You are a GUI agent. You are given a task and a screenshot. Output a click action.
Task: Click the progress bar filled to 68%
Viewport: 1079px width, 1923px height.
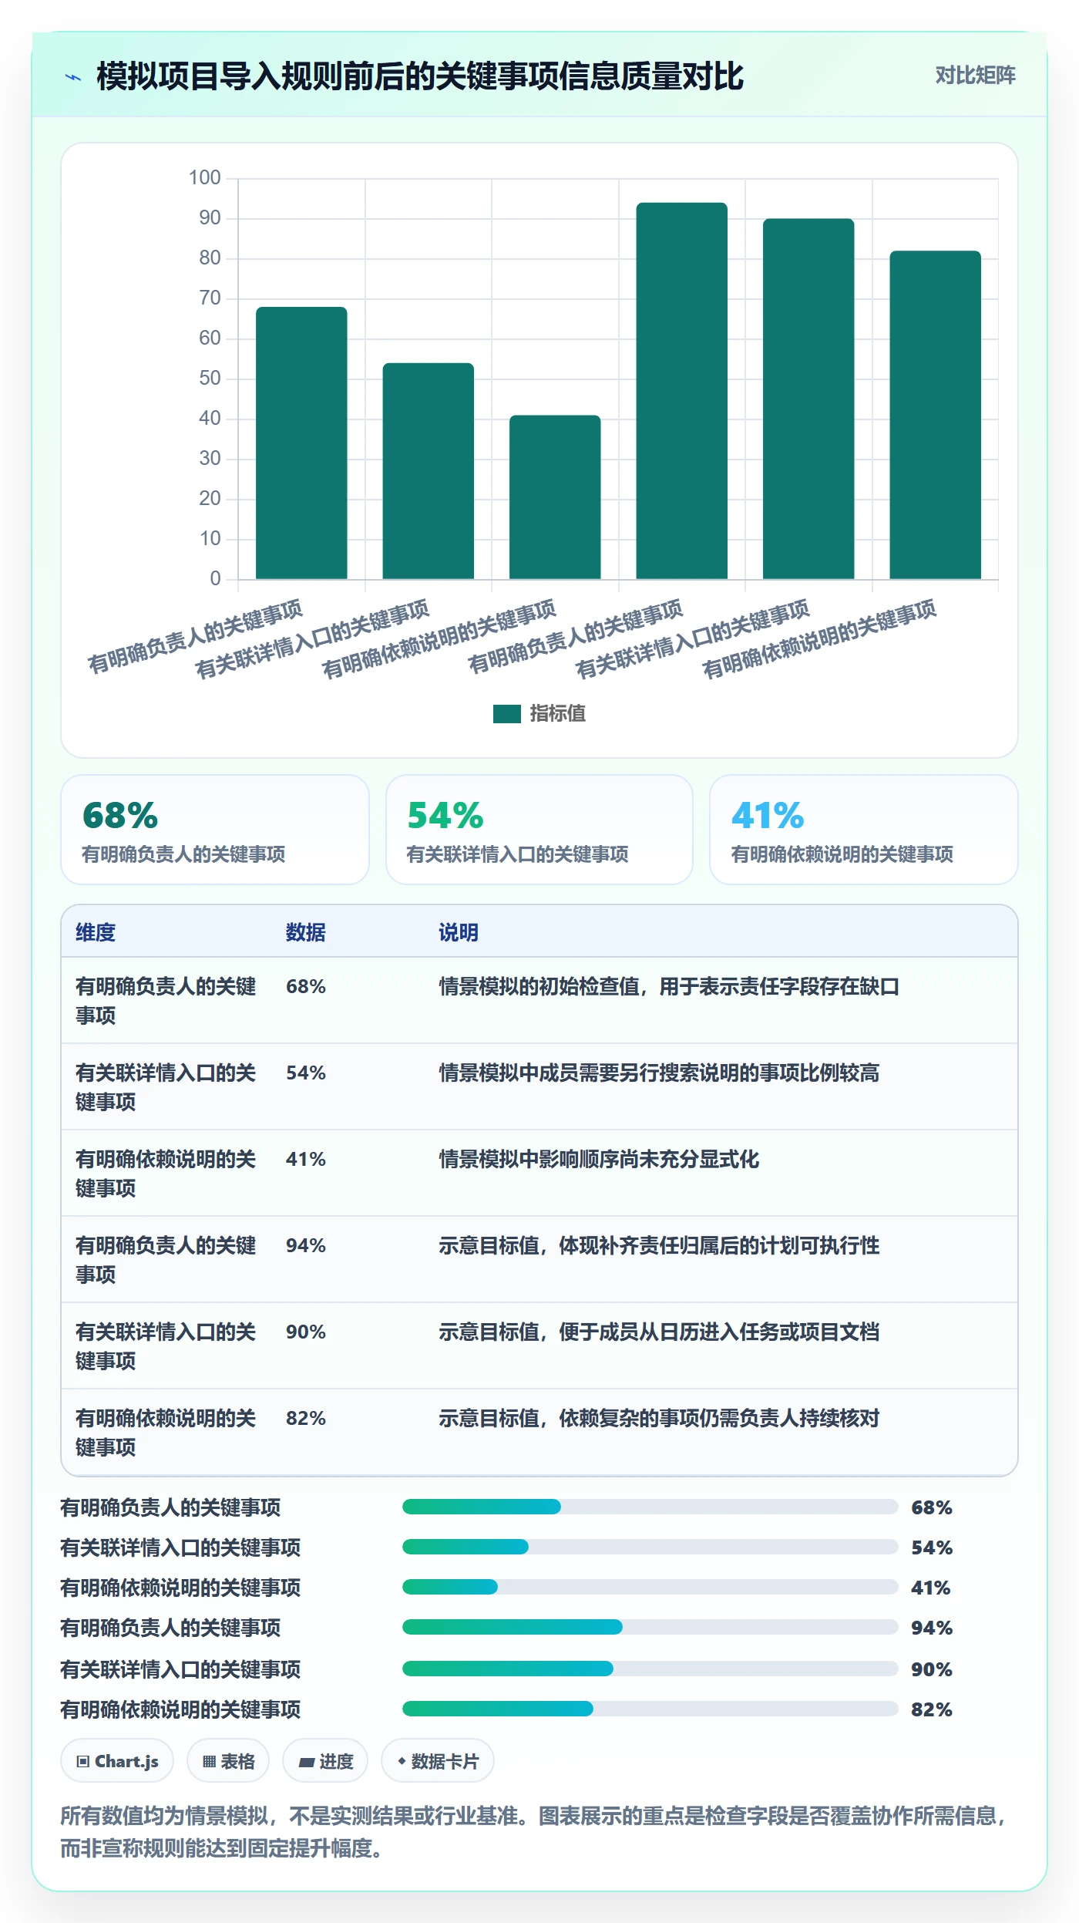[650, 1507]
